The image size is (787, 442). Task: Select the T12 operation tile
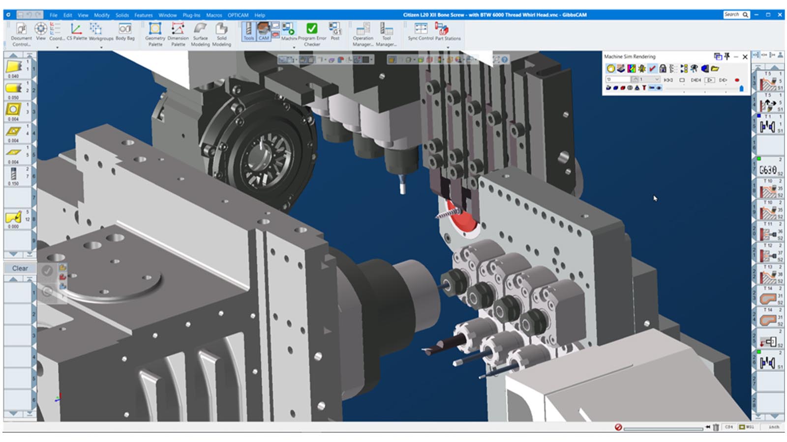coord(770,253)
